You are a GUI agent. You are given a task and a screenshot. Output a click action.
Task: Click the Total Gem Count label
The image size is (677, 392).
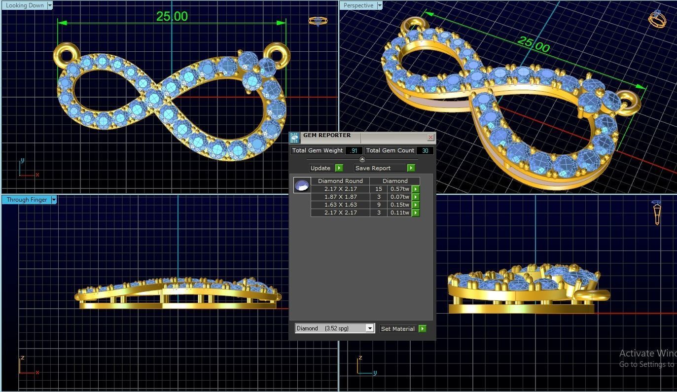point(390,150)
